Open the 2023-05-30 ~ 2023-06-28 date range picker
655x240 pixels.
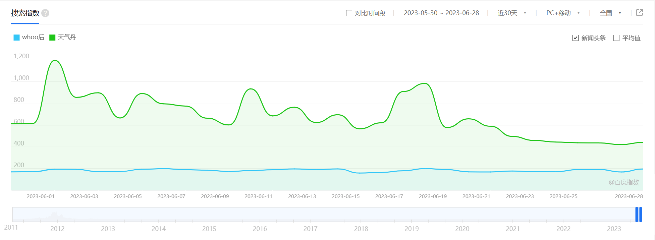click(x=441, y=13)
